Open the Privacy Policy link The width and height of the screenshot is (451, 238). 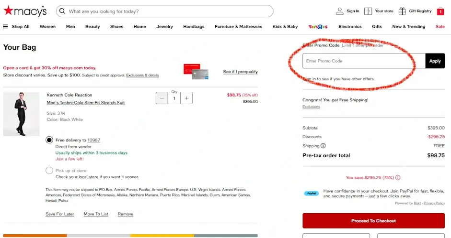point(434,203)
